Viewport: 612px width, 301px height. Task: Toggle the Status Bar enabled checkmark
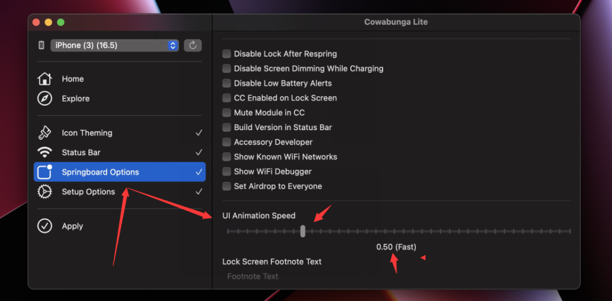pos(199,152)
